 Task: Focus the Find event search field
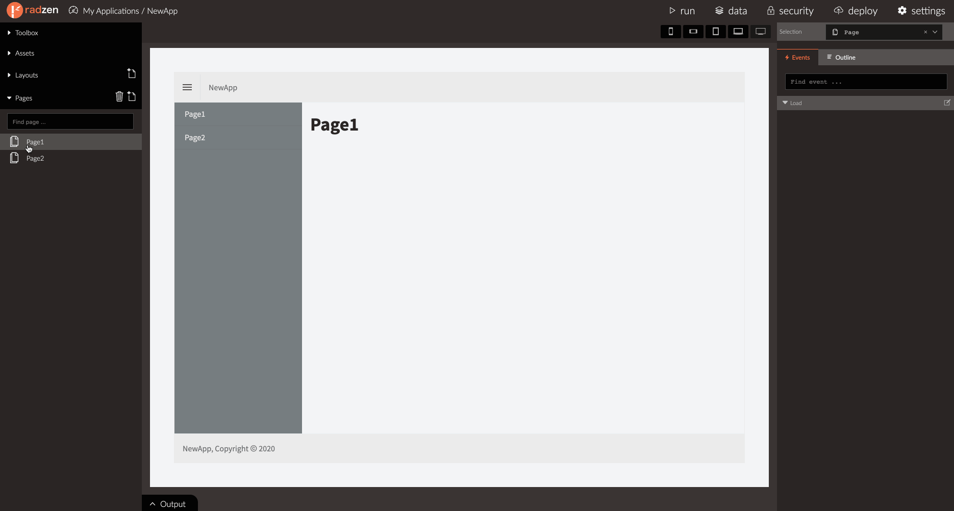[866, 82]
